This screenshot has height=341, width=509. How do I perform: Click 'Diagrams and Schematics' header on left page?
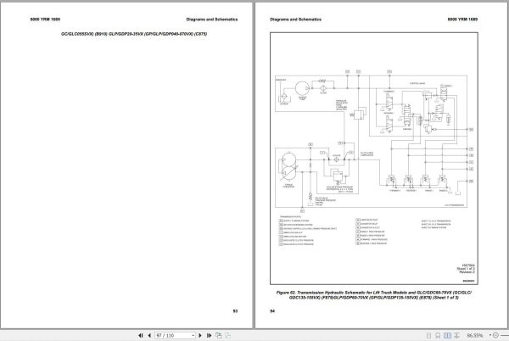click(212, 20)
